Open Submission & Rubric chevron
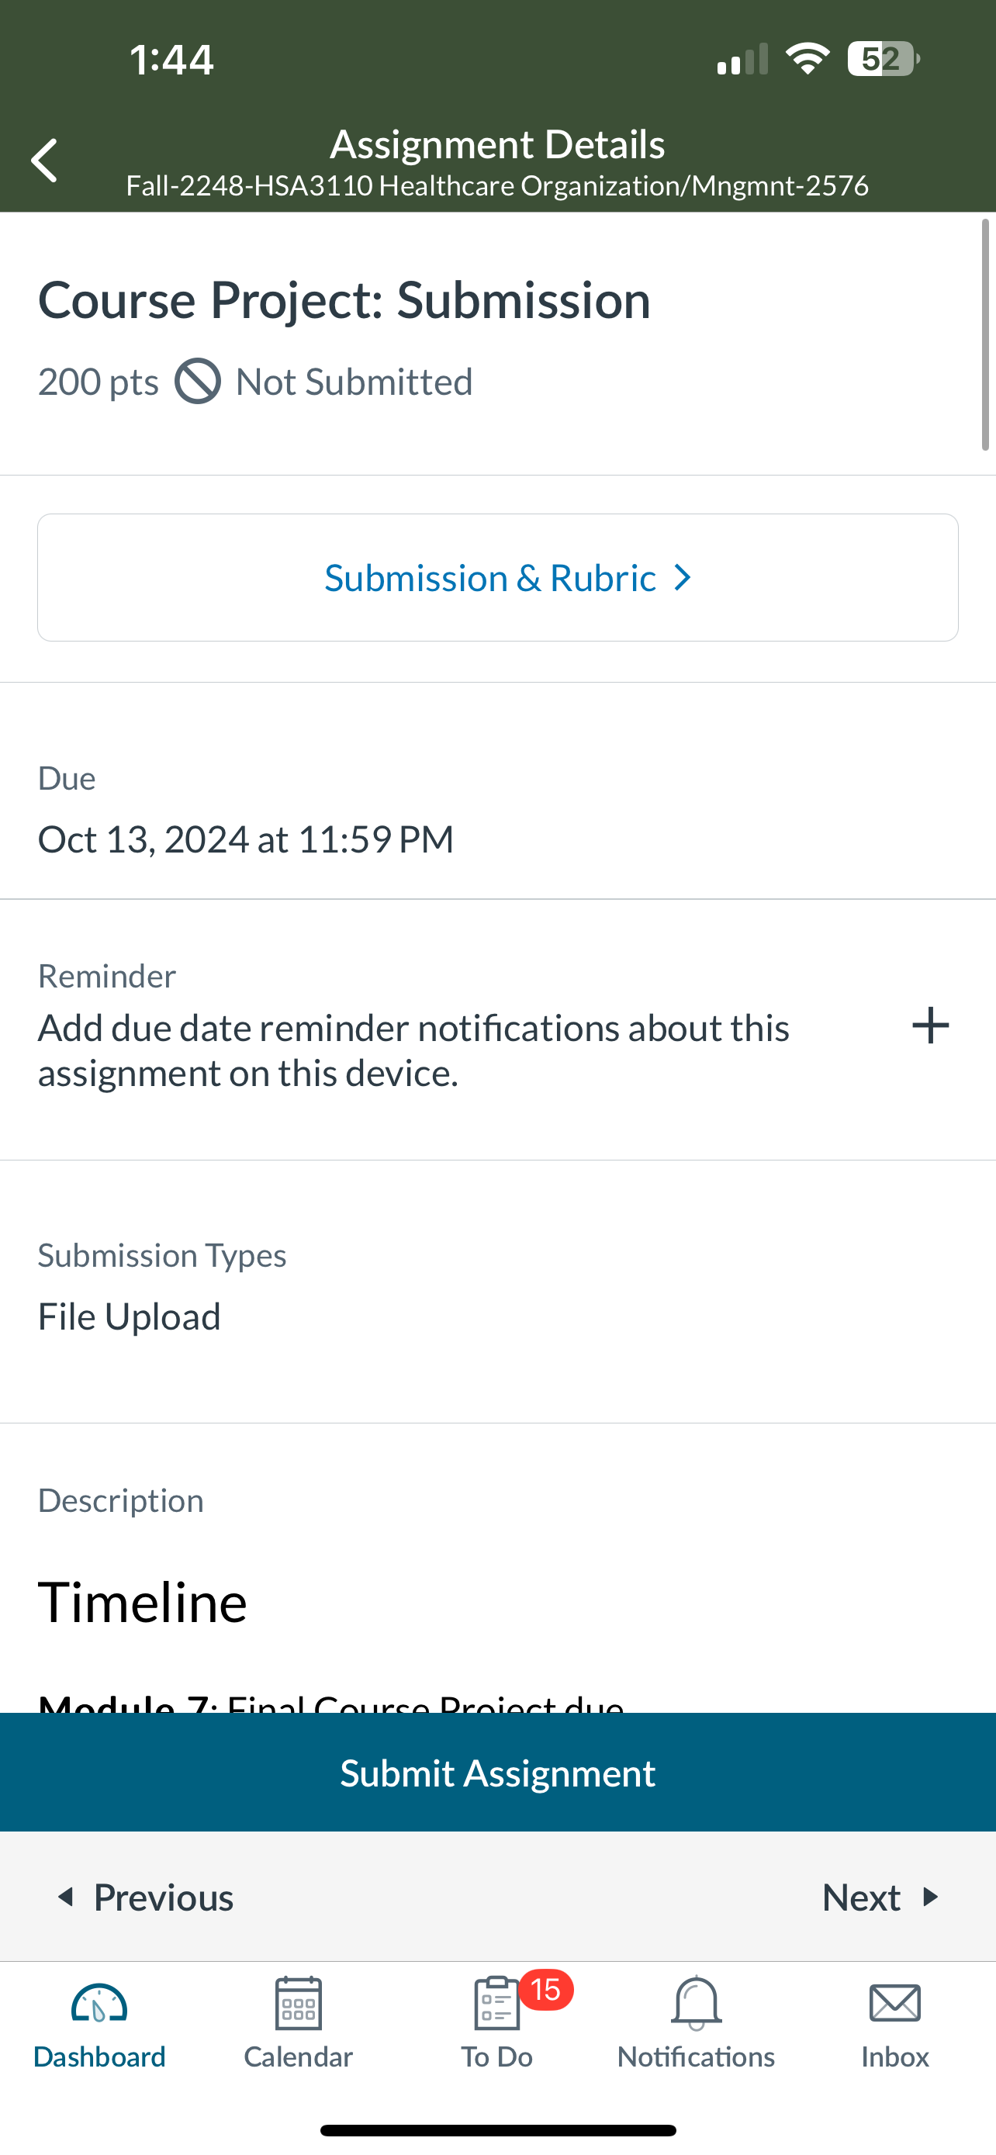996x2155 pixels. [683, 578]
